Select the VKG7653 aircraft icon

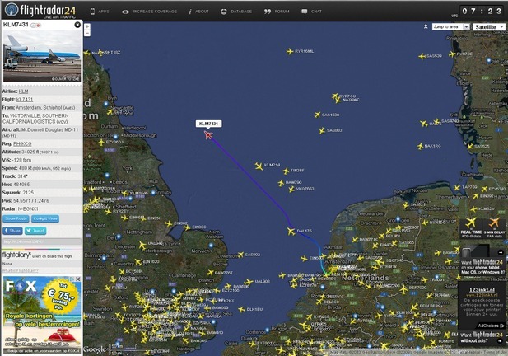pyautogui.click(x=291, y=189)
